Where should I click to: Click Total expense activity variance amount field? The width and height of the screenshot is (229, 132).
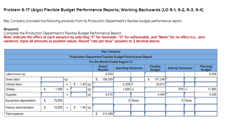click(175, 114)
